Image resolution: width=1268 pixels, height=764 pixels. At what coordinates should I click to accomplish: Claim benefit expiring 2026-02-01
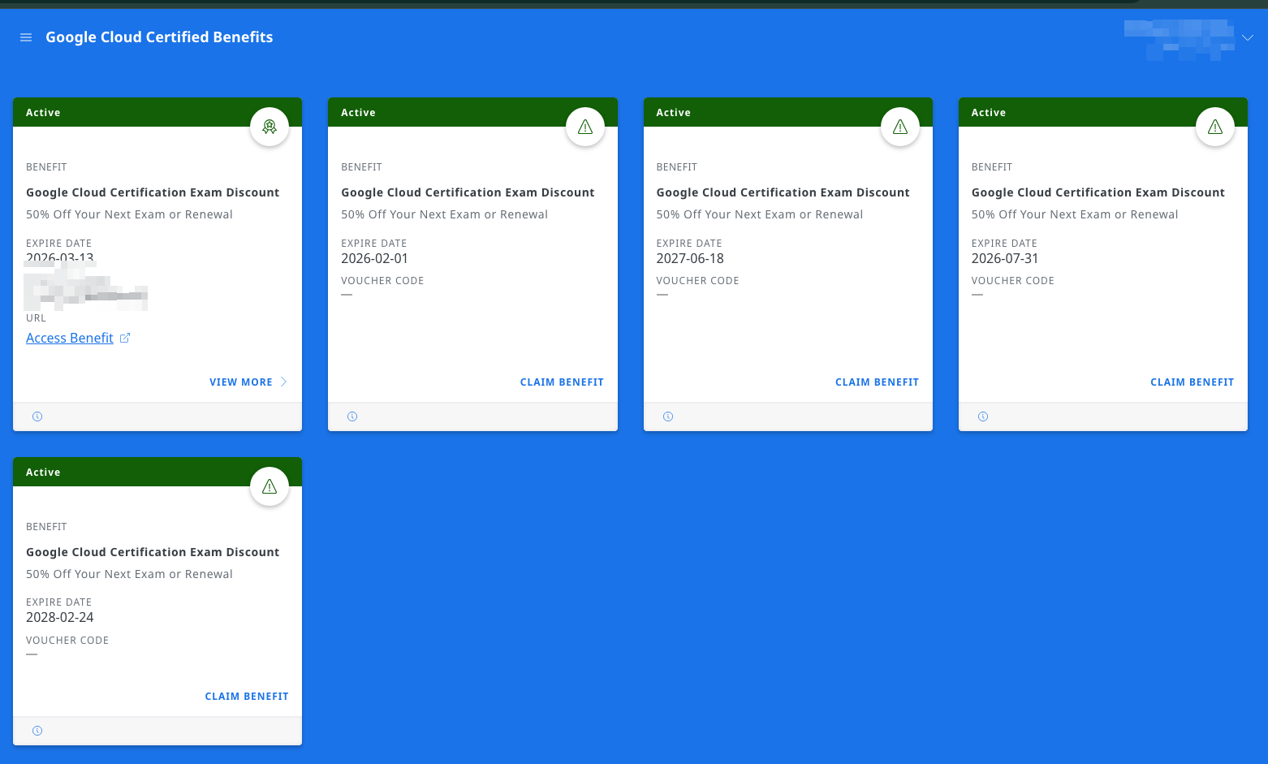562,382
